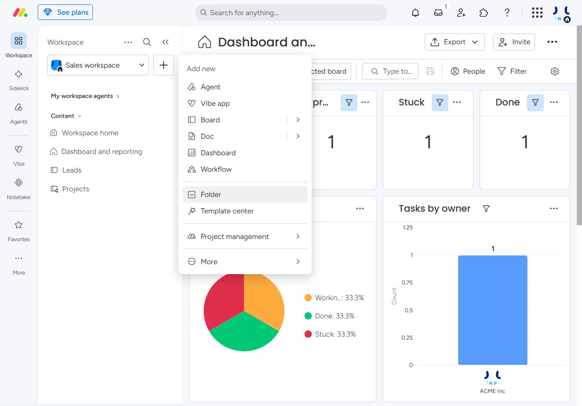The height and width of the screenshot is (406, 582).
Task: Click the Search for anything field
Action: click(291, 13)
